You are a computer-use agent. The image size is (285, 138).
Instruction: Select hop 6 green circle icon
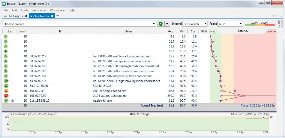pyautogui.click(x=6, y=61)
